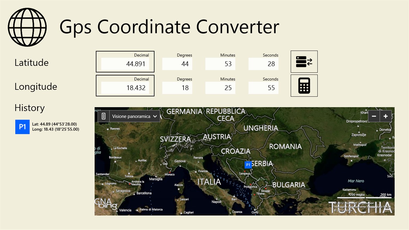Click the latitude Minutes field showing 53
409x230 pixels.
[x=220, y=64]
